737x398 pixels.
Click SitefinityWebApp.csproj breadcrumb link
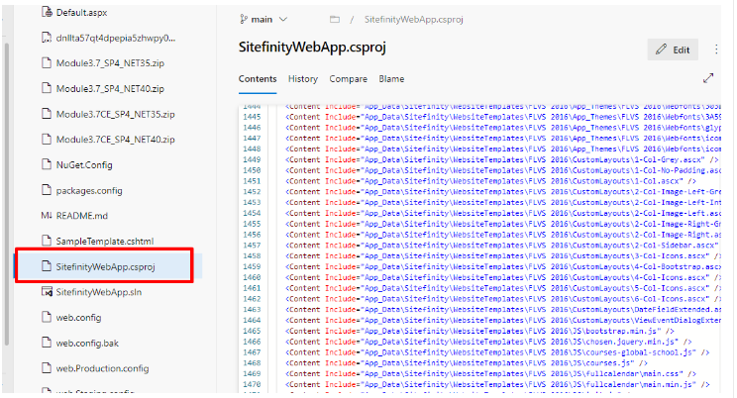click(414, 19)
